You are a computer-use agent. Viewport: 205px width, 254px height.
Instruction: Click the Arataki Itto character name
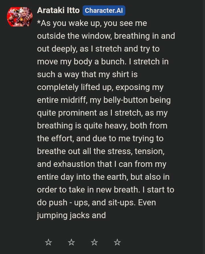[58, 11]
